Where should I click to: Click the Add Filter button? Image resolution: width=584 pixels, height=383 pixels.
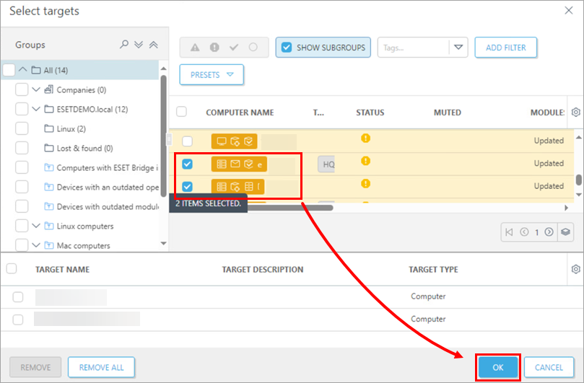(505, 48)
